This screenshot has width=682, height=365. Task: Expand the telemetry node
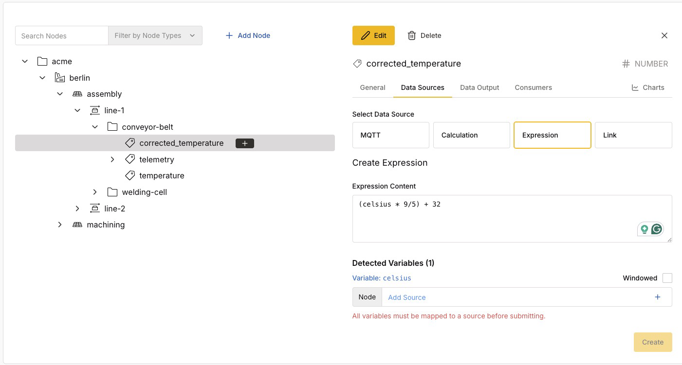tap(112, 159)
